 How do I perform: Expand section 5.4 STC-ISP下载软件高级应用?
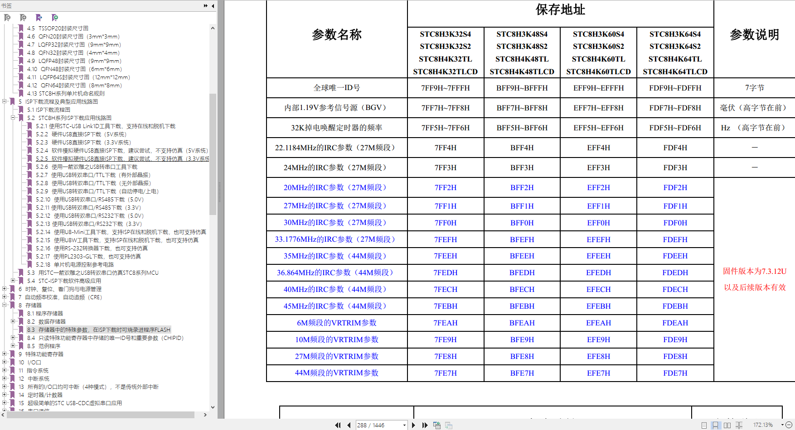13,281
